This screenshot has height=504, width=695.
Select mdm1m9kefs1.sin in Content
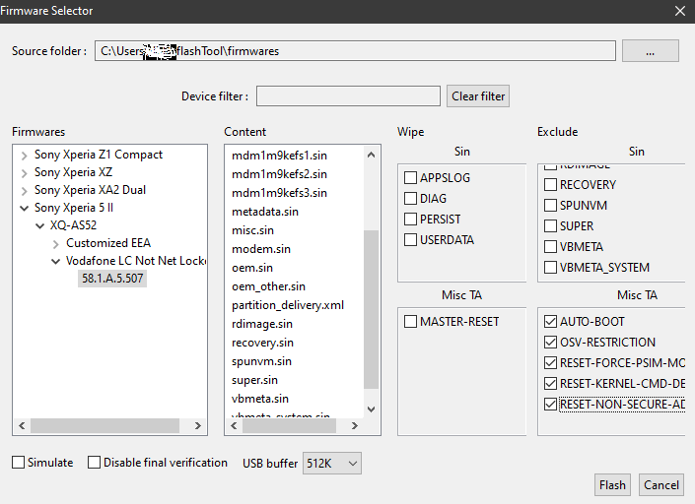(279, 156)
